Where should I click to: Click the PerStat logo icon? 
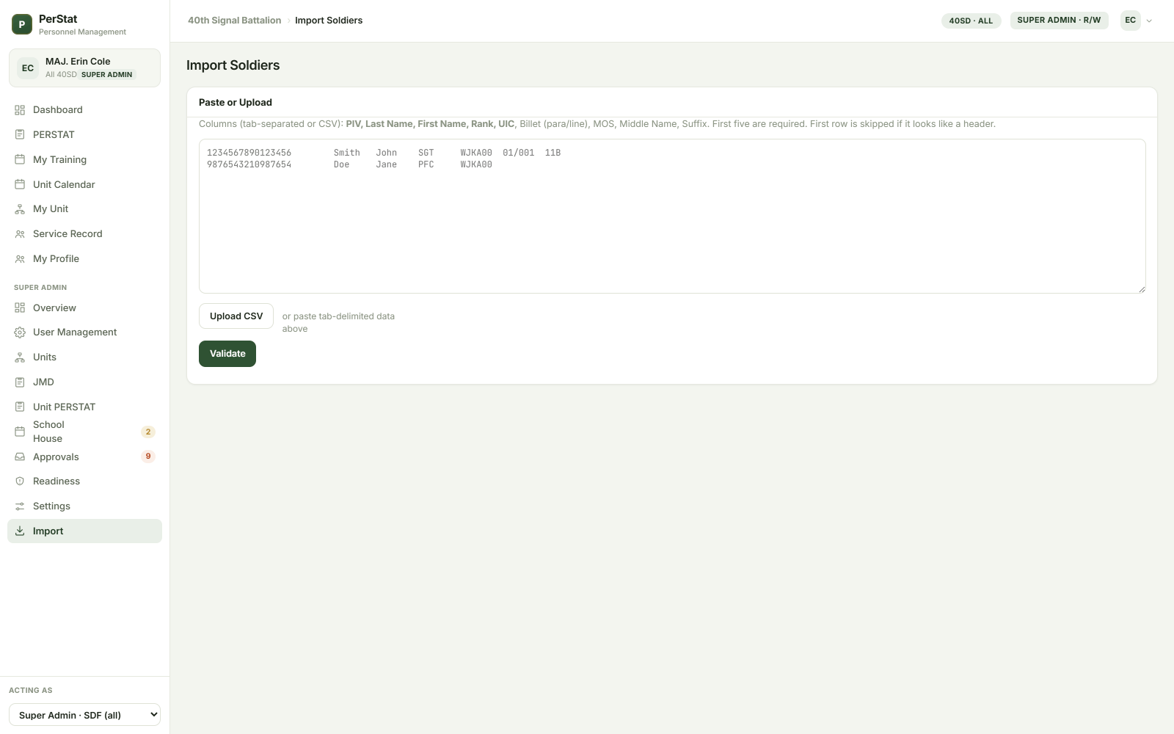pos(22,24)
